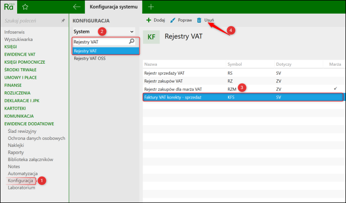Open Laboratorium in the sidebar

pyautogui.click(x=21, y=187)
